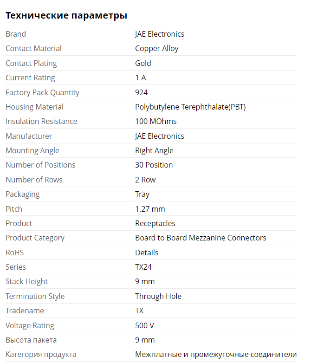Image resolution: width=330 pixels, height=363 pixels.
Task: Click the Receptacles product value
Action: click(x=155, y=223)
